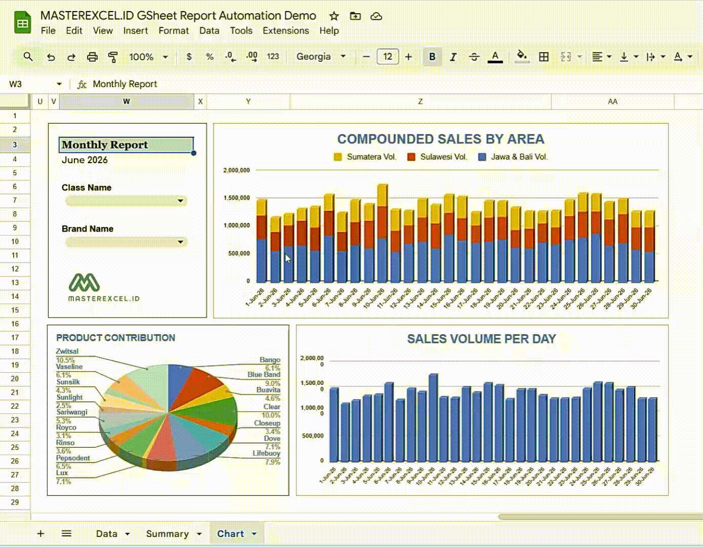The image size is (703, 547).
Task: Open the View menu
Action: [103, 30]
